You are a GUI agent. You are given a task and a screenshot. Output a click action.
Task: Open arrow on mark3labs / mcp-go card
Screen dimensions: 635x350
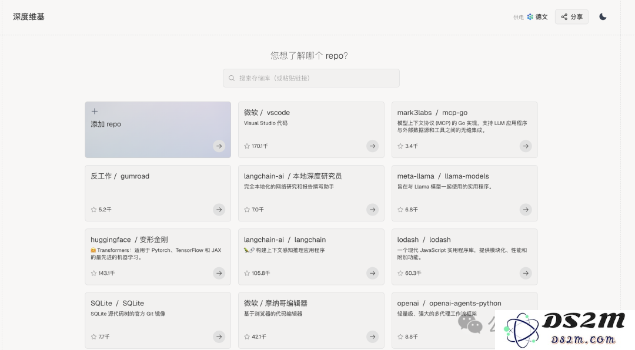tap(526, 146)
